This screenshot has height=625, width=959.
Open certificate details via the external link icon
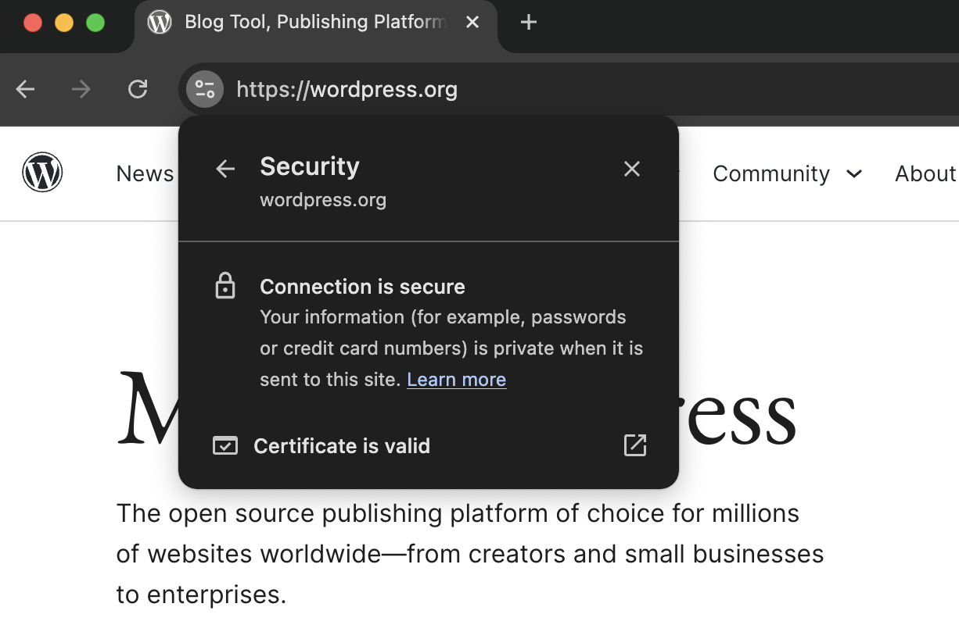click(634, 445)
